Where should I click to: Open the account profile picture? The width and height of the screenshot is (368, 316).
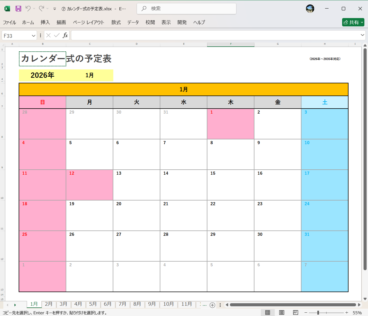point(310,8)
